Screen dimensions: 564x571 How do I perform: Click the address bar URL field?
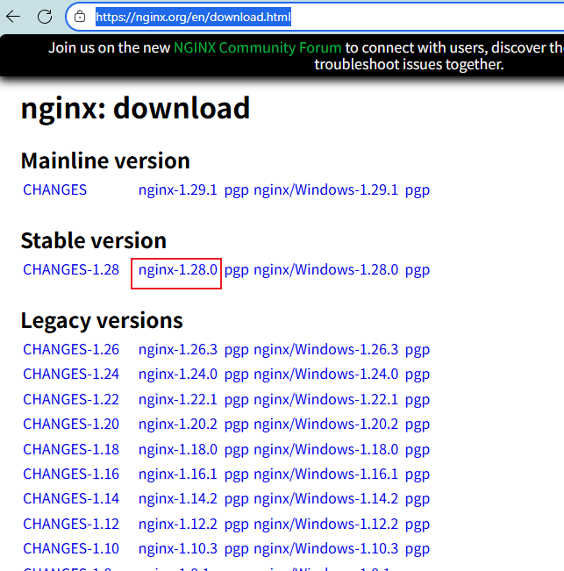317,17
